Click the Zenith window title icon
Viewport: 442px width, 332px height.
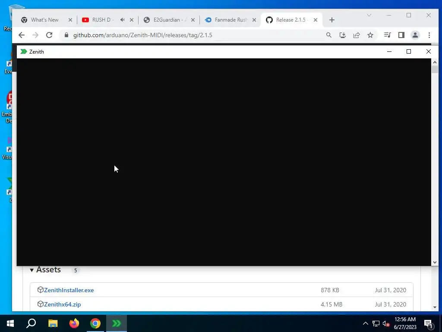point(24,52)
